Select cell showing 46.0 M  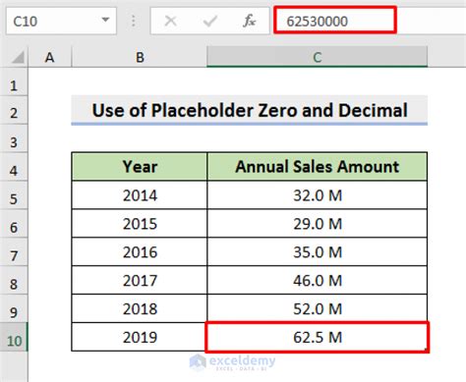click(317, 281)
